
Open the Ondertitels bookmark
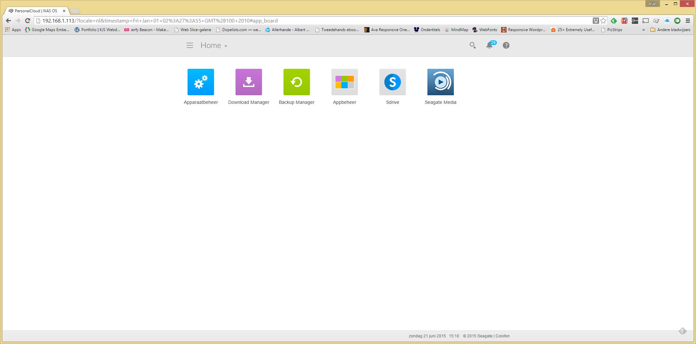pos(427,30)
